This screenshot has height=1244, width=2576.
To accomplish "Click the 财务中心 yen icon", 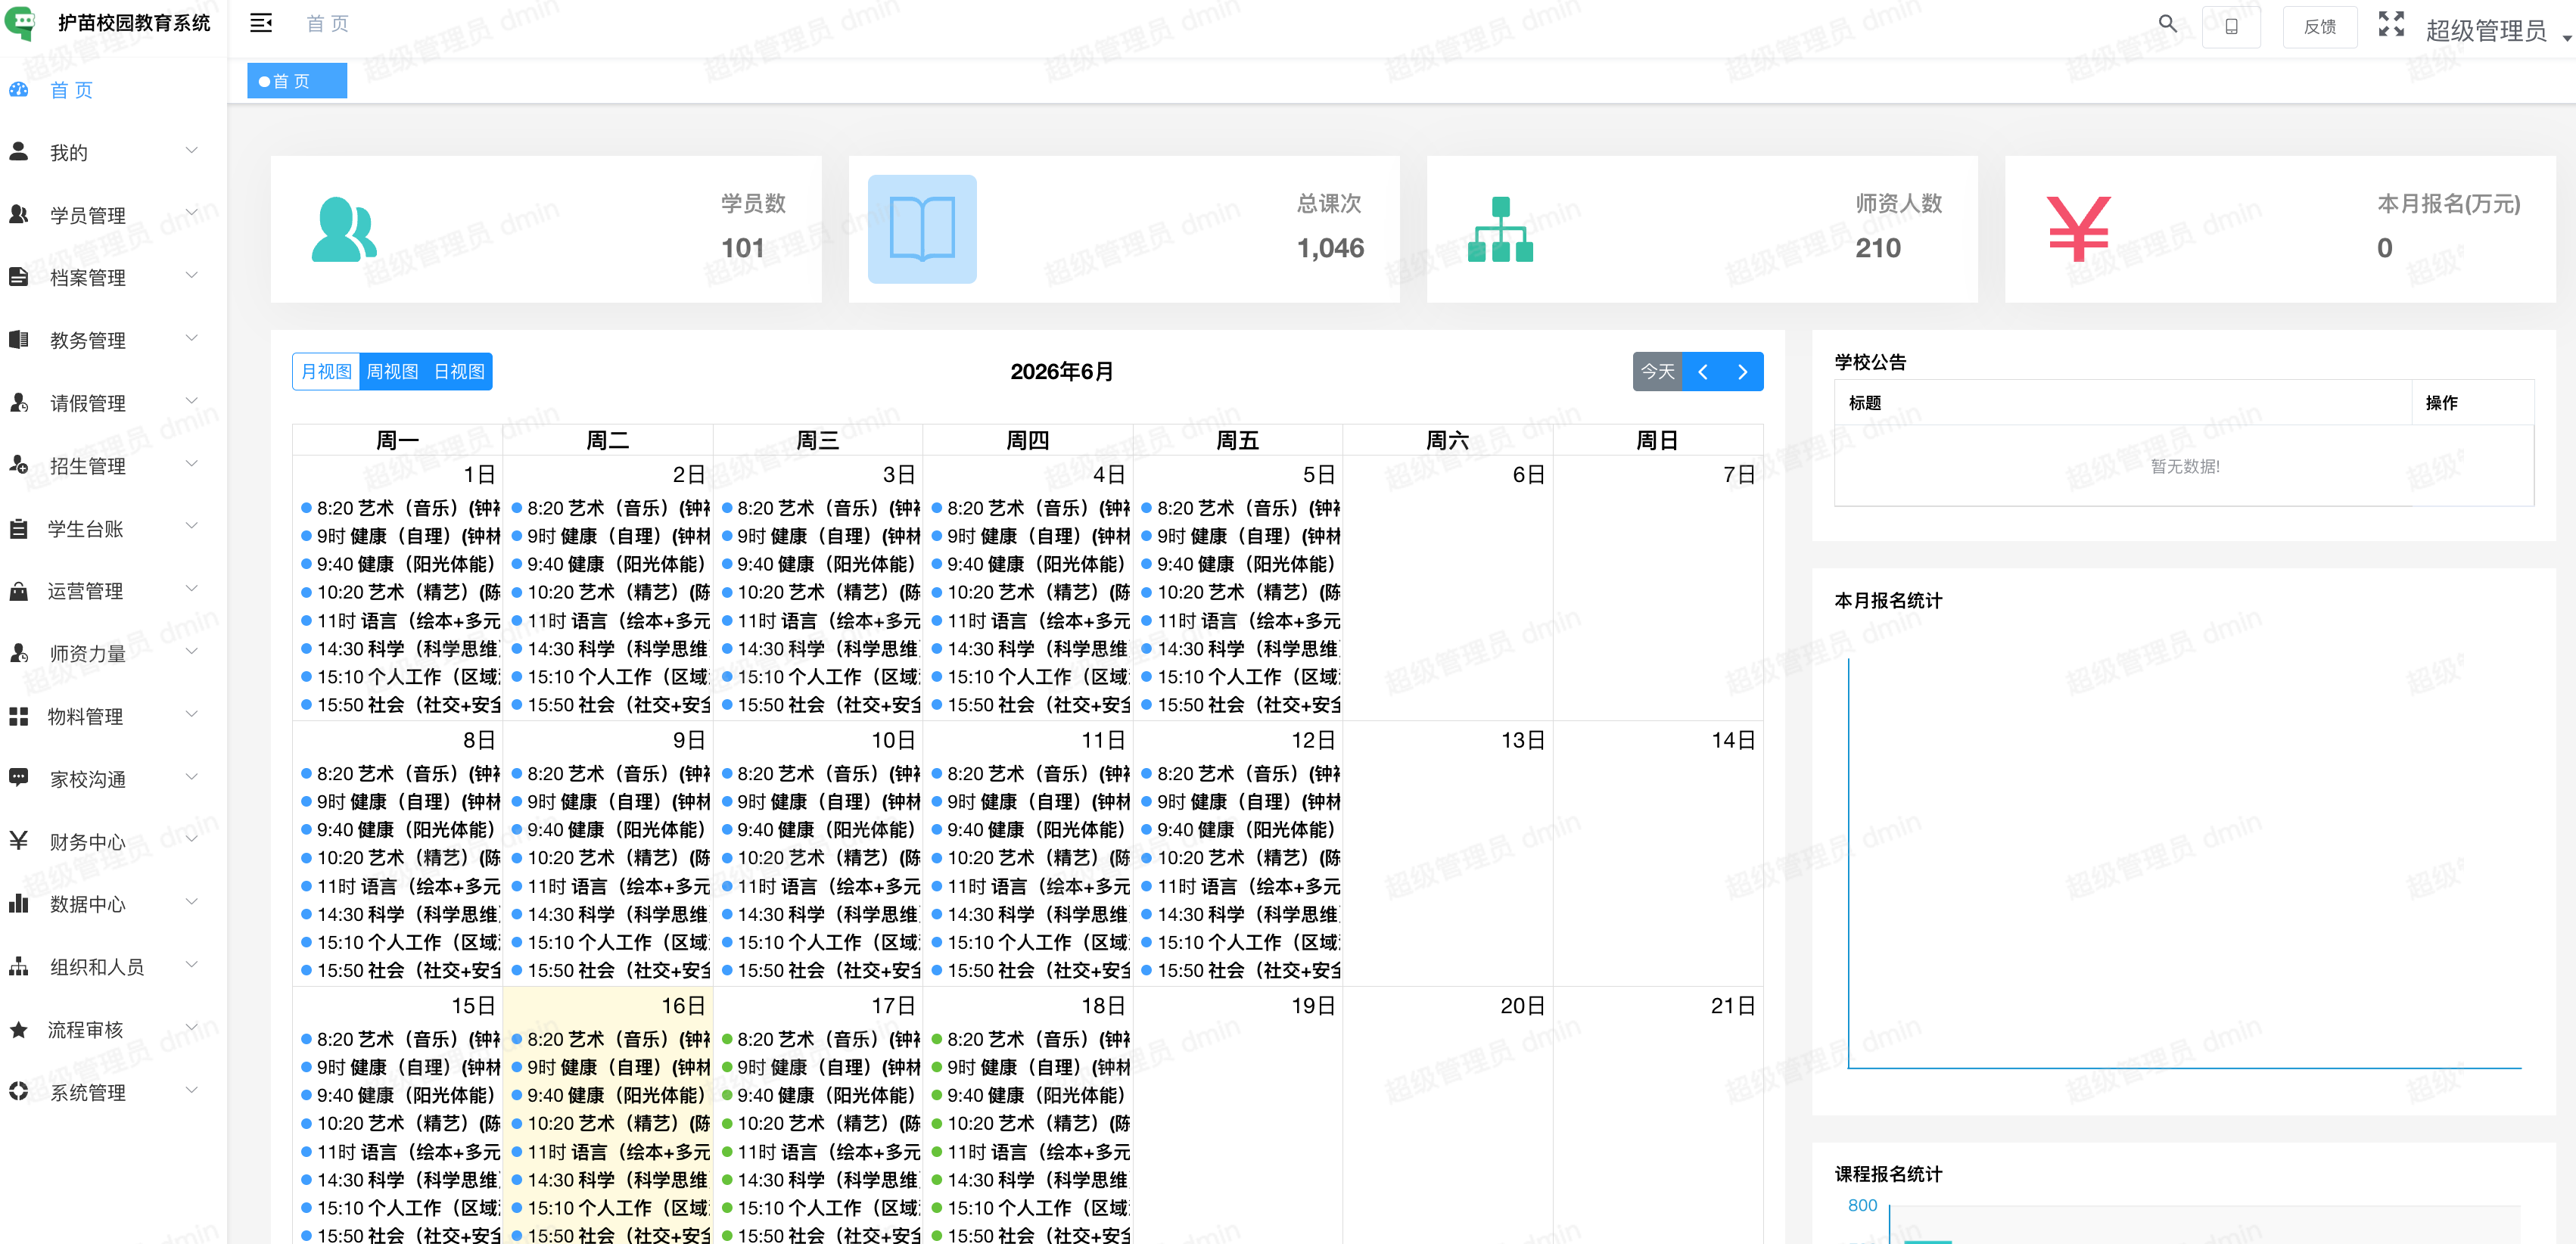I will click(18, 840).
